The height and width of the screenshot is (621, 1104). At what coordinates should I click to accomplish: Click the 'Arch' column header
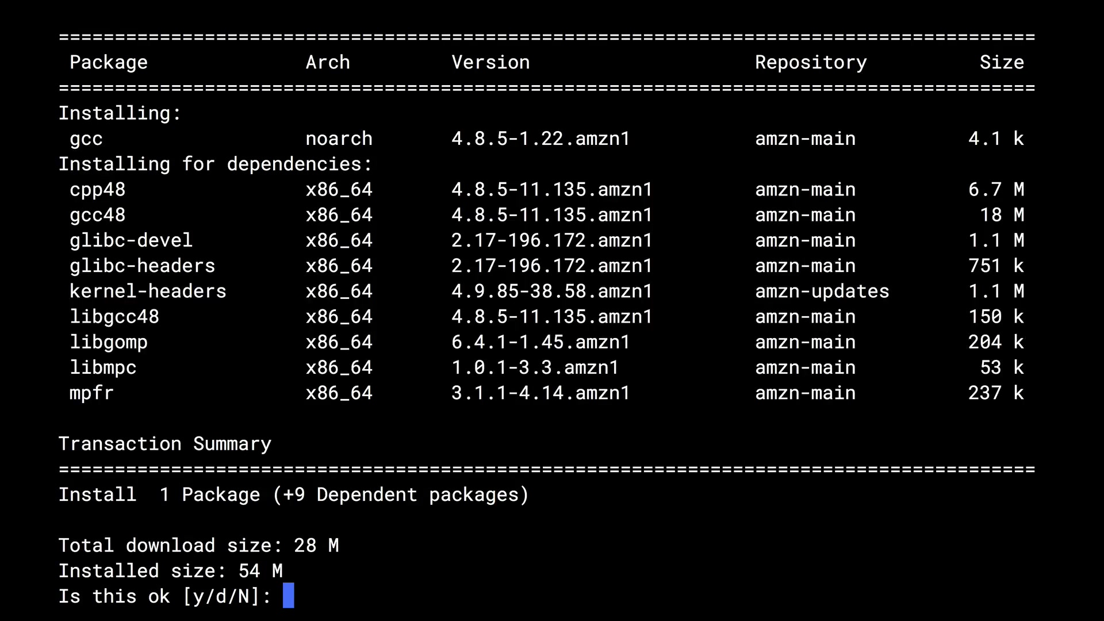[328, 62]
